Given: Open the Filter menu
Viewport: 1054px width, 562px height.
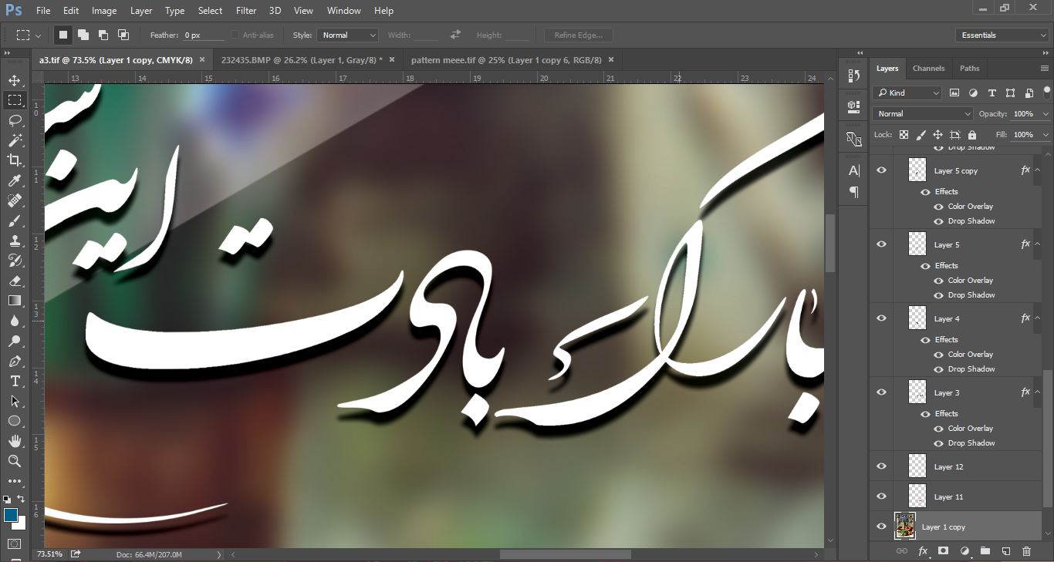Looking at the screenshot, I should click(246, 11).
